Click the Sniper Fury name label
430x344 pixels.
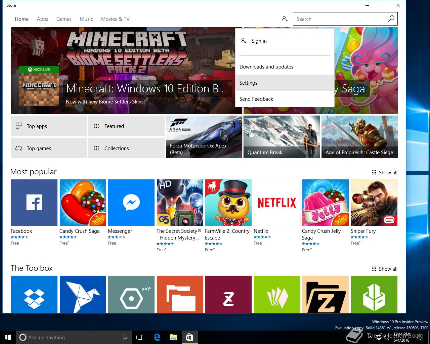(363, 231)
